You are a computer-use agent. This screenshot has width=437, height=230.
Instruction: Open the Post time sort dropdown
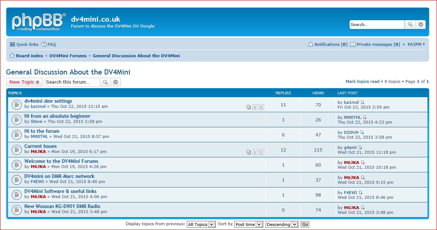pyautogui.click(x=249, y=224)
